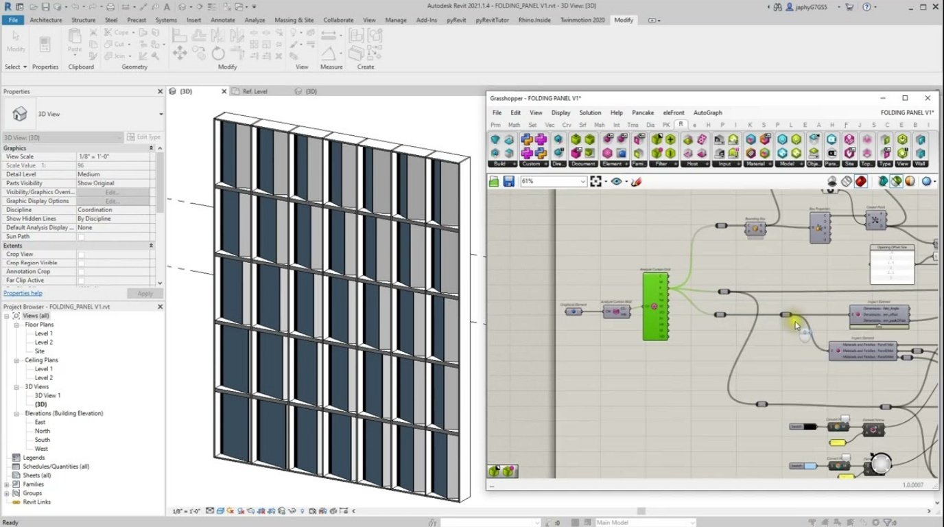Click the black color swatch on Grasshopper canvas

point(810,427)
